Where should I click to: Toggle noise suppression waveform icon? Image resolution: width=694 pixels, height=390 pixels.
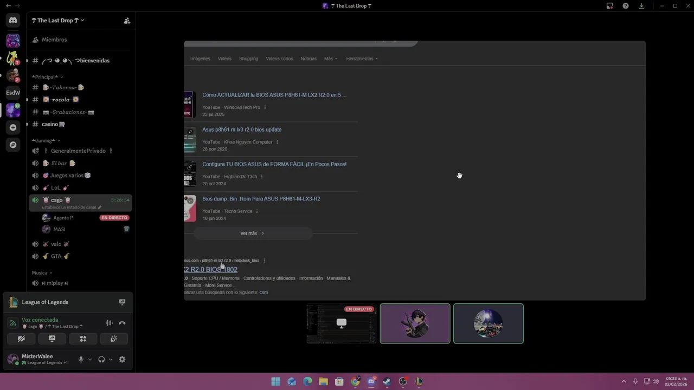point(109,323)
